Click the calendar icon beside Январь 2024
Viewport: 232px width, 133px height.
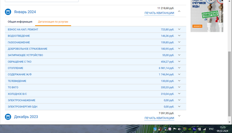tap(8, 12)
